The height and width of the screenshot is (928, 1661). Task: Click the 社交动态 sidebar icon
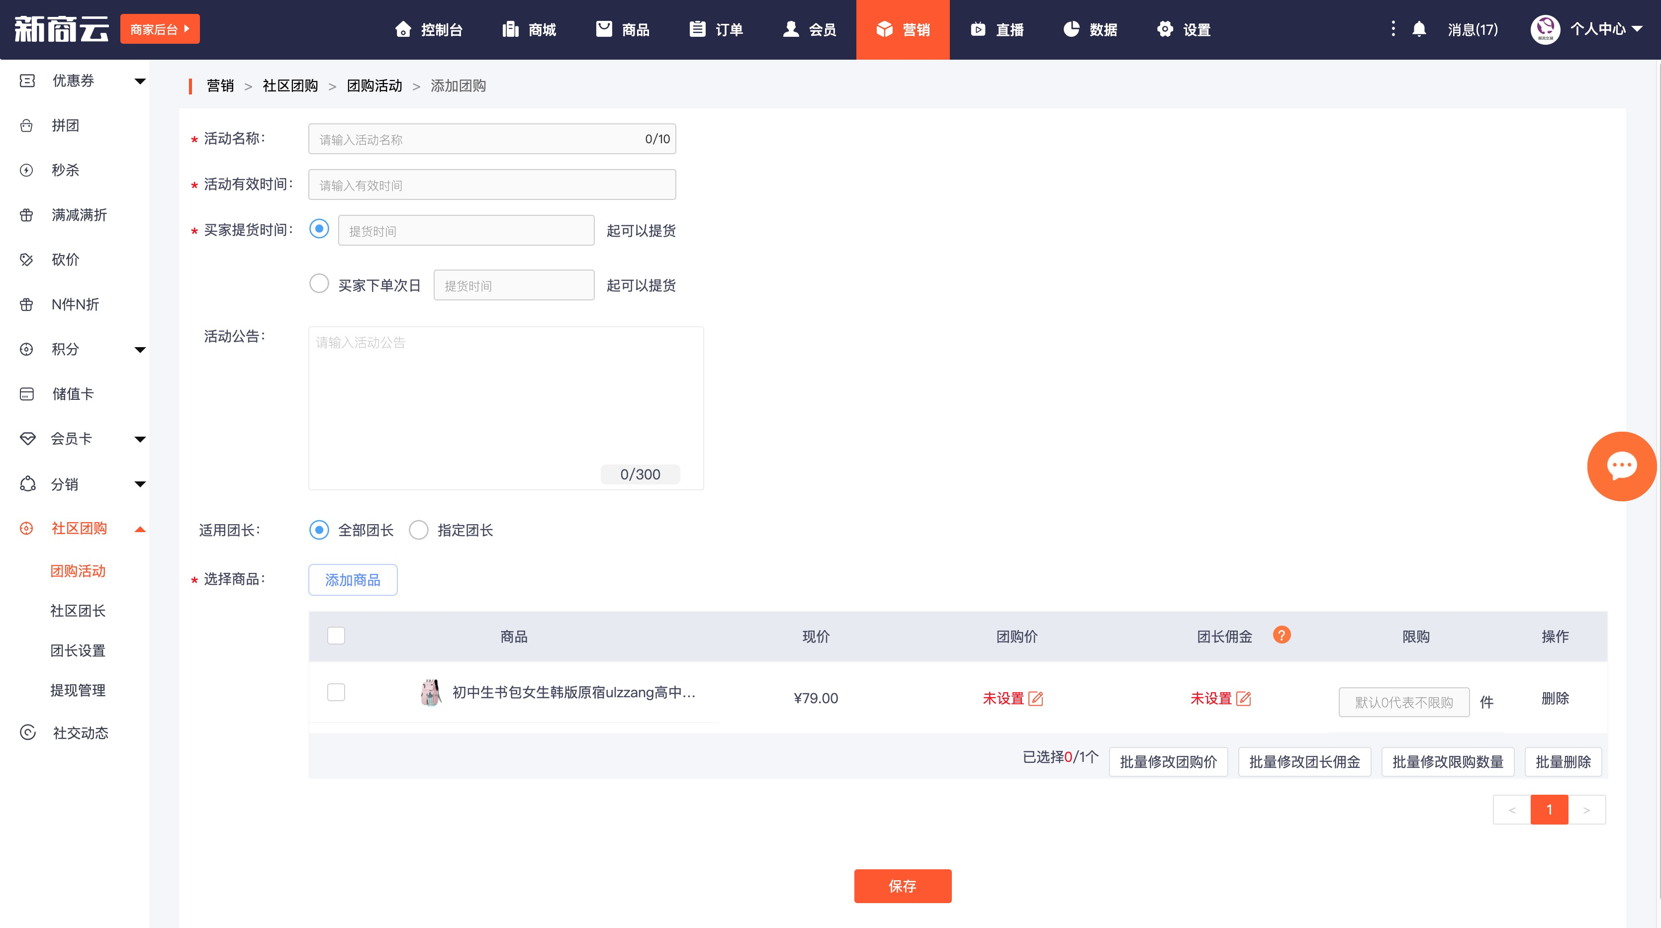tap(28, 733)
